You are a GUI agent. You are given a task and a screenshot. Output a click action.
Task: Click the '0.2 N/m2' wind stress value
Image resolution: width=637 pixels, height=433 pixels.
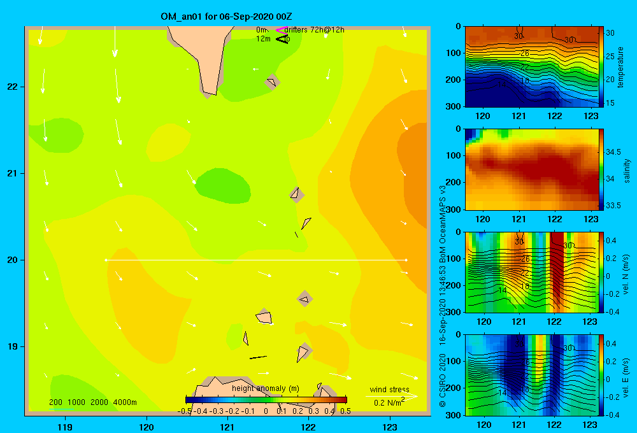point(389,402)
